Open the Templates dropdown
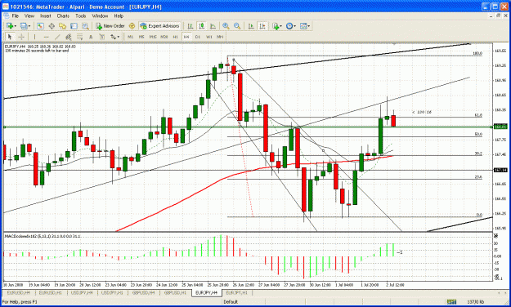 pyautogui.click(x=305, y=26)
